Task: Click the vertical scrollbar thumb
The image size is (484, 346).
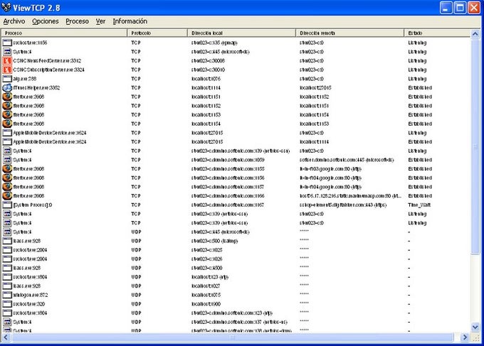Action: (475, 146)
